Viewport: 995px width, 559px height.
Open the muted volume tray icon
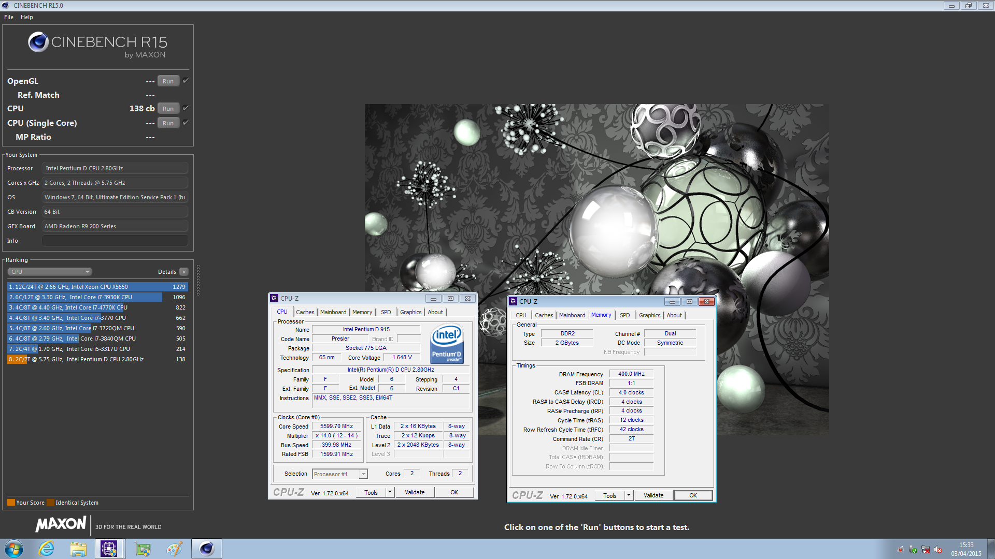pyautogui.click(x=938, y=550)
